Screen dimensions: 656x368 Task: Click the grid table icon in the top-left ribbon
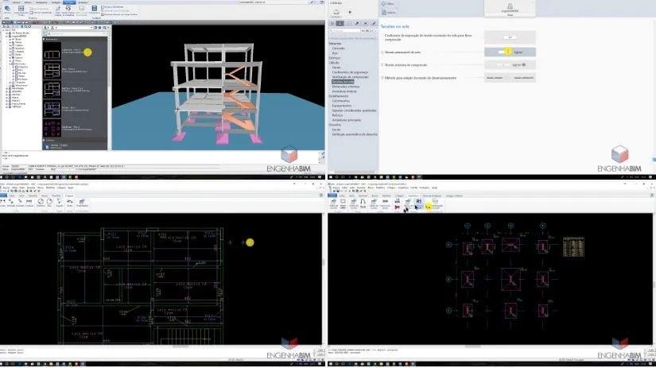21,9
